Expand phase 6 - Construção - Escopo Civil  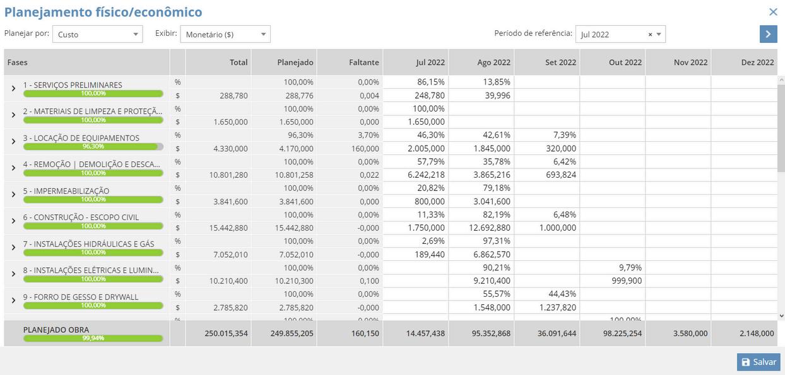(13, 221)
